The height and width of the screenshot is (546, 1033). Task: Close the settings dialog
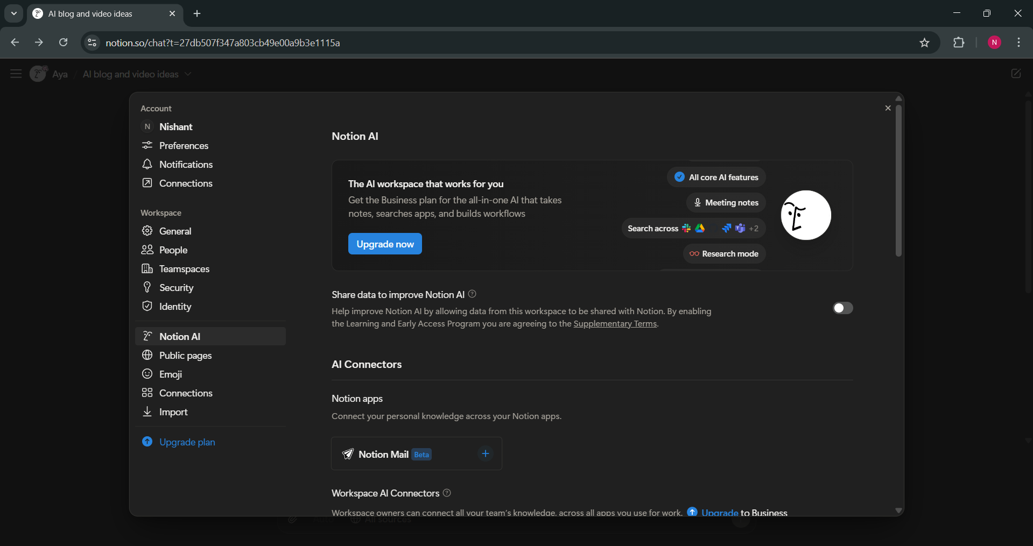pyautogui.click(x=888, y=108)
